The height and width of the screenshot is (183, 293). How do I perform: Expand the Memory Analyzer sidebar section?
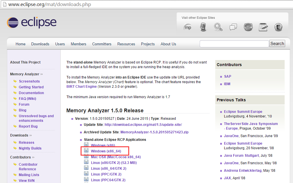point(26,74)
